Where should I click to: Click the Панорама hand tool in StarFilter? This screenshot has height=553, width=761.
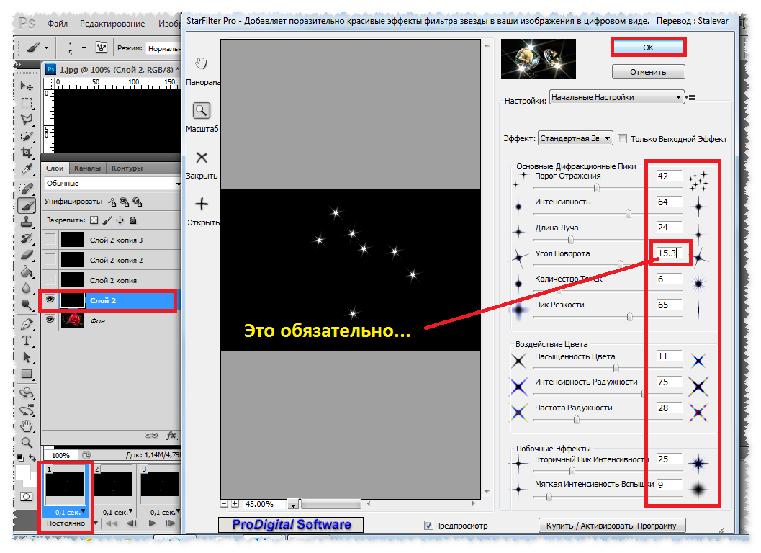[x=202, y=63]
